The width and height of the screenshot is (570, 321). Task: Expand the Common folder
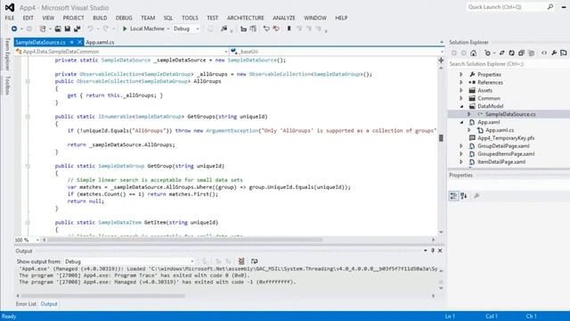tap(461, 98)
